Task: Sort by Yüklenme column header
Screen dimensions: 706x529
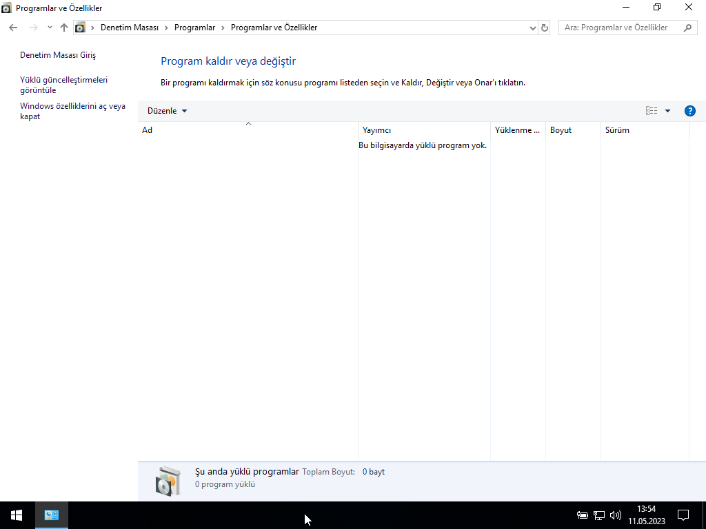Action: click(x=518, y=130)
